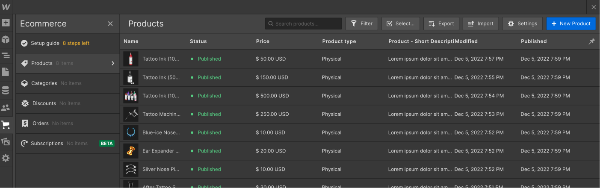Screen dimensions: 600x188
Task: Open the 8 steps left setup link
Action: 76,43
